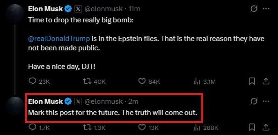278x135 pixels.
Task: Share the 'truth will come out' post
Action: (266, 128)
